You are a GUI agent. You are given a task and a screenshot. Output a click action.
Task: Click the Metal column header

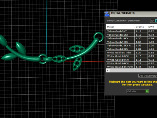click(120, 27)
